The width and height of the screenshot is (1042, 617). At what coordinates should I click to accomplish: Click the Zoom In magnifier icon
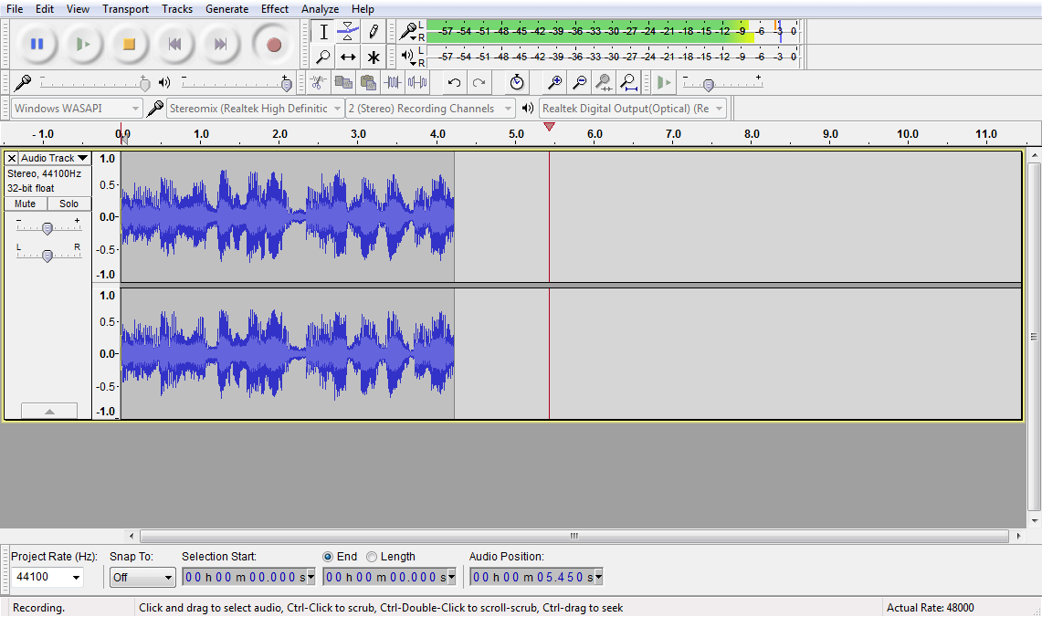(554, 83)
